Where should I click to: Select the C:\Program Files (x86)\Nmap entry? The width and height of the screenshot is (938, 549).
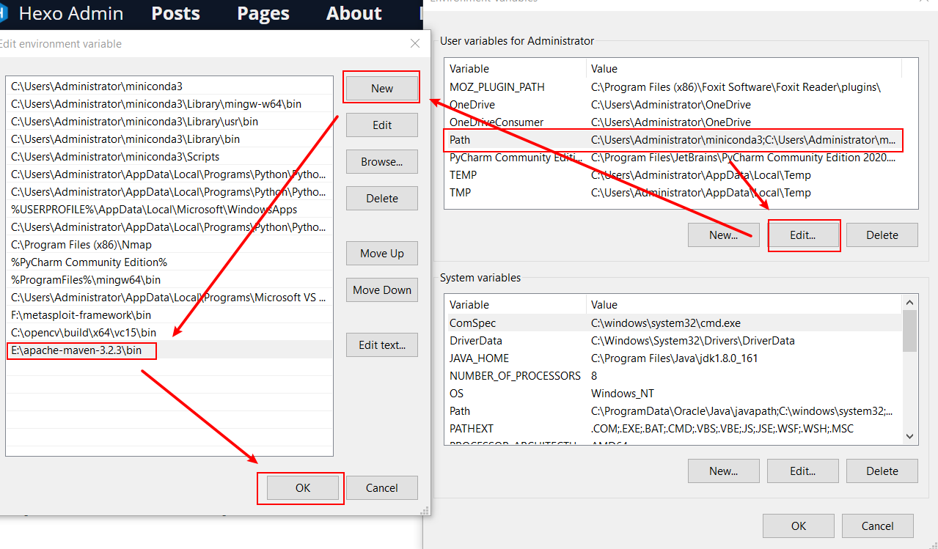[x=81, y=245]
